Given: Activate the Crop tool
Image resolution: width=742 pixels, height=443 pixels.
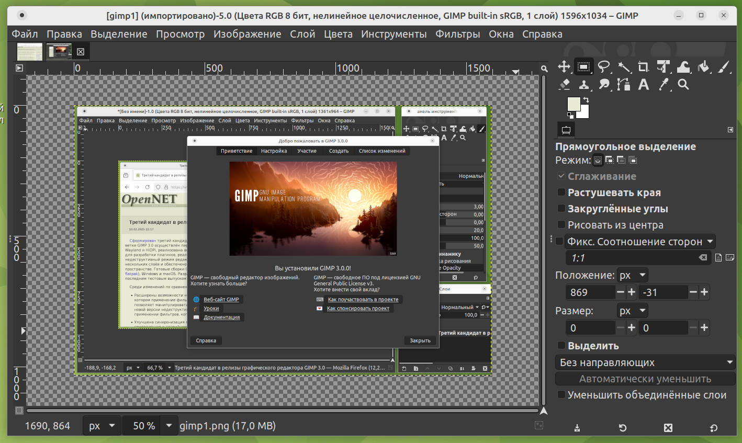Looking at the screenshot, I should 643,67.
